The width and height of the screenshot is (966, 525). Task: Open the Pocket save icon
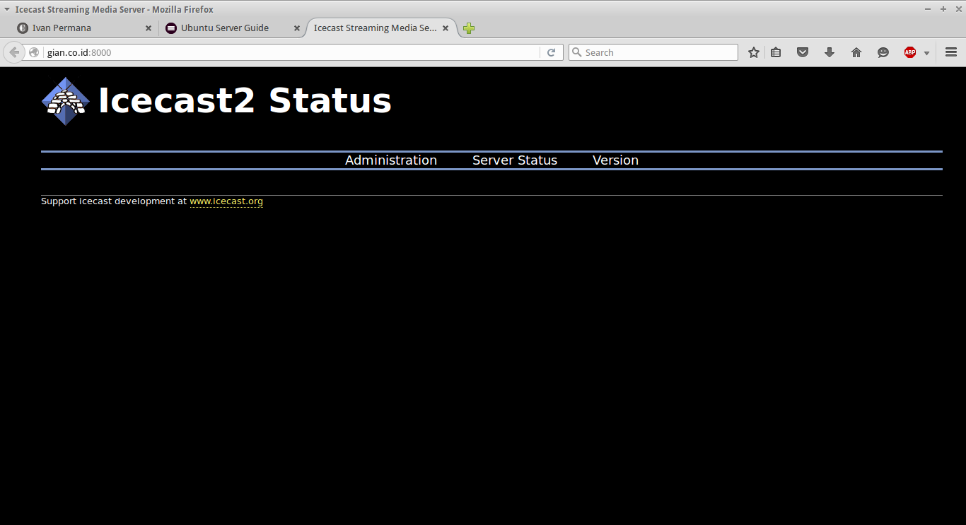point(803,52)
